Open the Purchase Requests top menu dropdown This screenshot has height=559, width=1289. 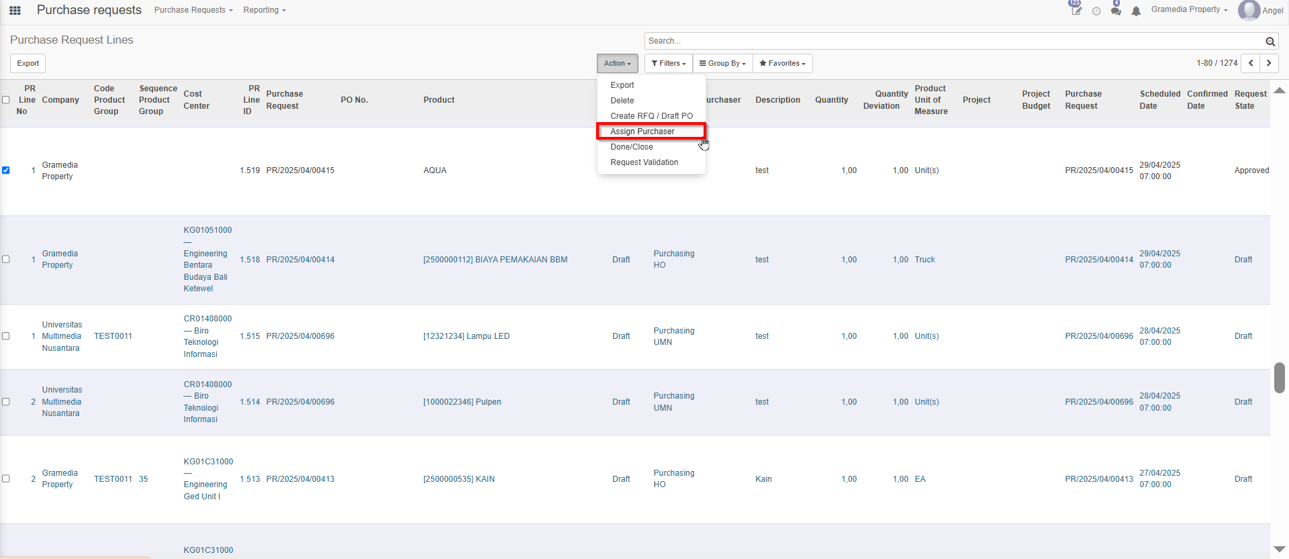pos(193,10)
